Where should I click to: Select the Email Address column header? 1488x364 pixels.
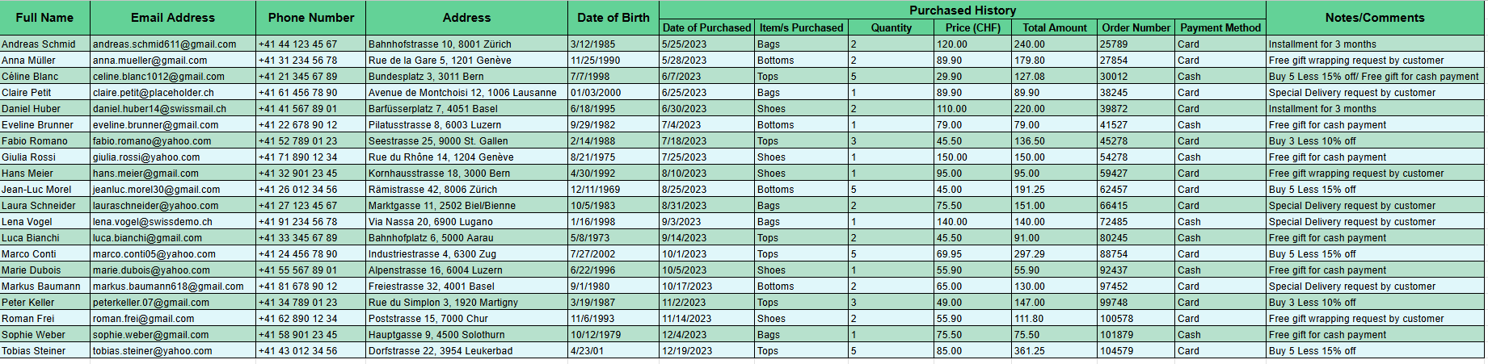173,18
